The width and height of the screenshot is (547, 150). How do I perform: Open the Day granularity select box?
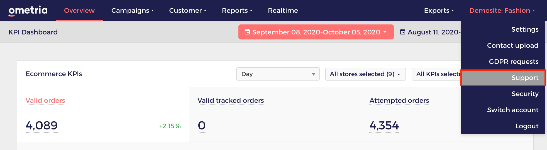(x=278, y=74)
